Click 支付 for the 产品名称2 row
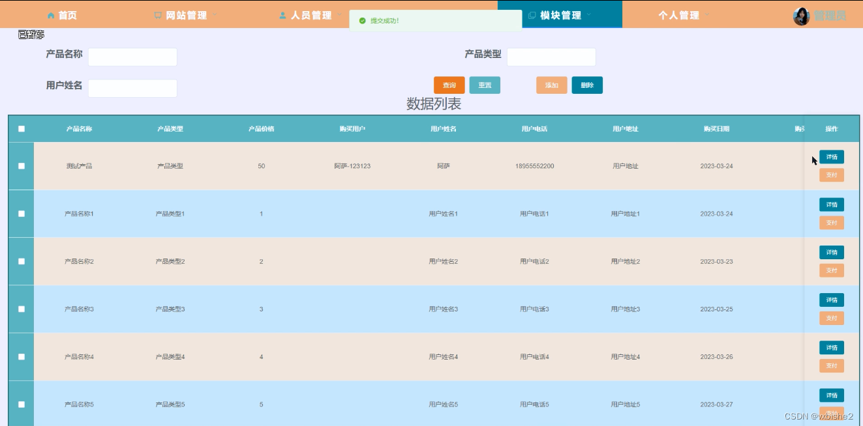The height and width of the screenshot is (426, 863). coord(832,270)
